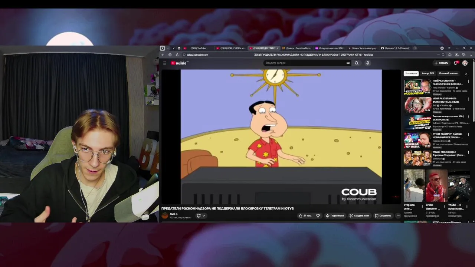
Task: Open YouTube notifications bell
Action: [456, 63]
